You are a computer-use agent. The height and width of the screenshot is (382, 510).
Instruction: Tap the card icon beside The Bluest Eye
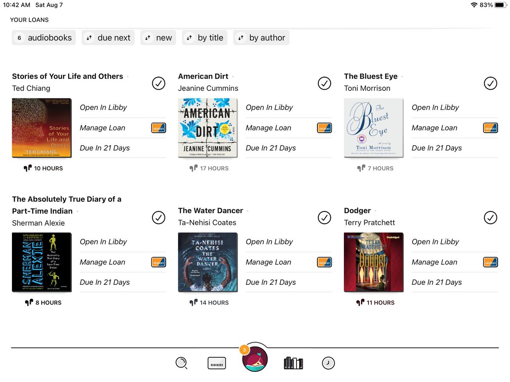click(x=490, y=128)
